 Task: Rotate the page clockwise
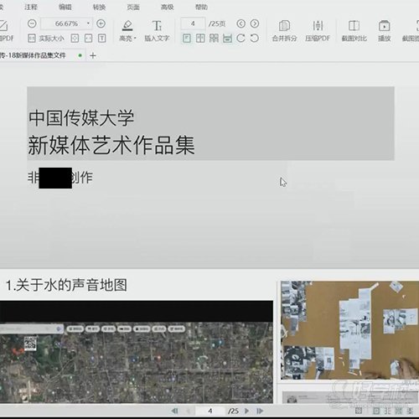point(241,38)
